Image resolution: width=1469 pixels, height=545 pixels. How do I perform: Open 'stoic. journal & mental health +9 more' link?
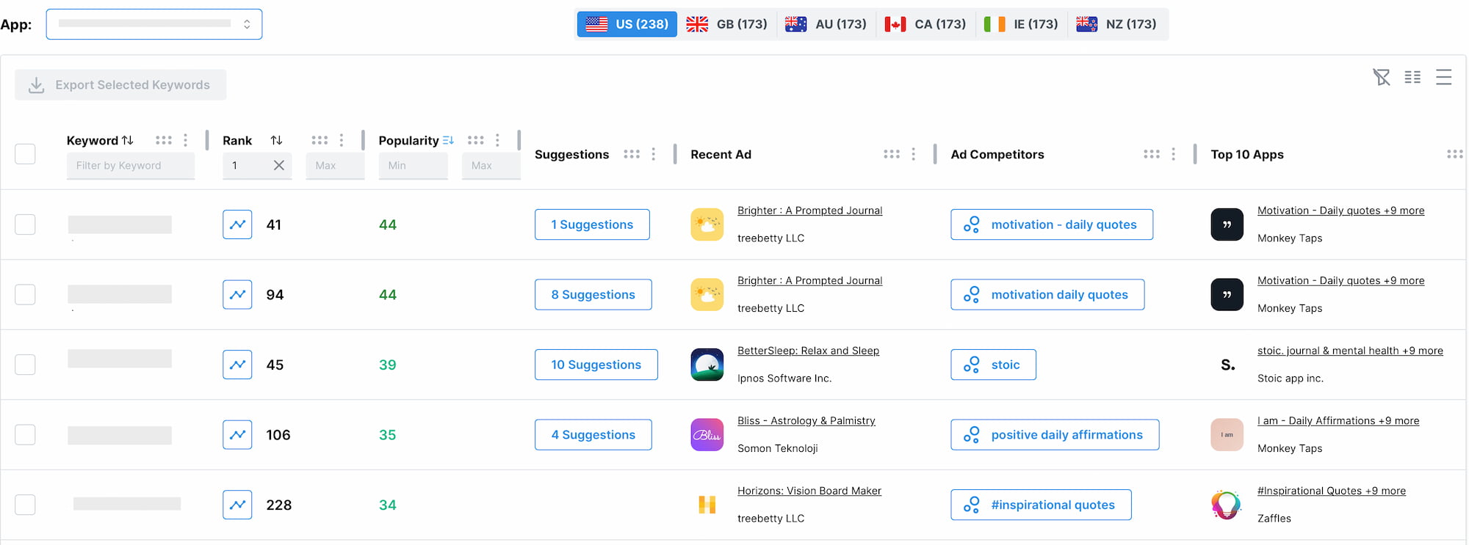click(1350, 351)
